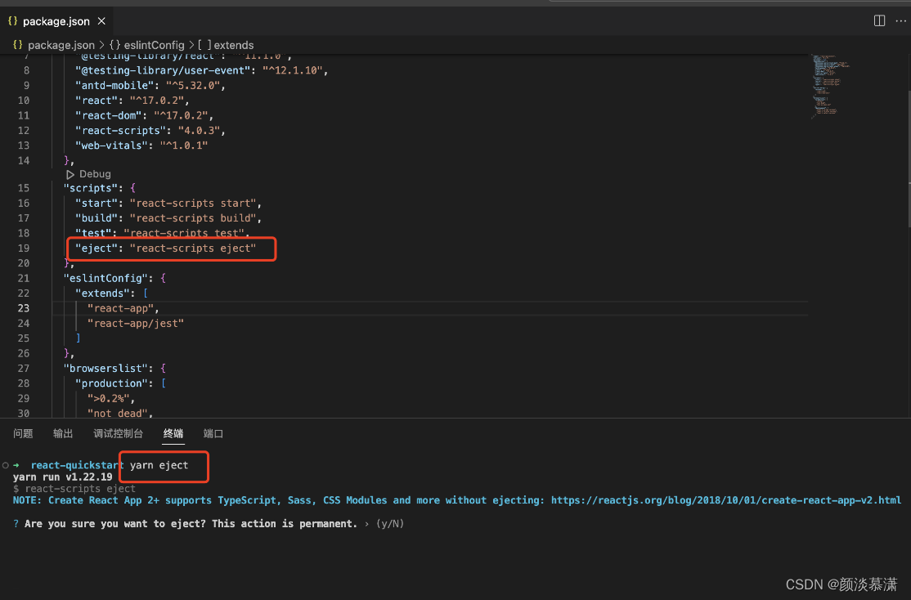
Task: Click the Debug play triangle icon
Action: pos(70,174)
